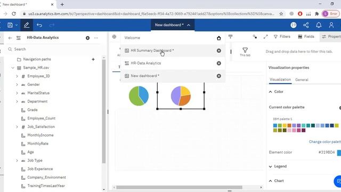
Task: Click the widgets icon left of Welcome
Action: [114, 37]
